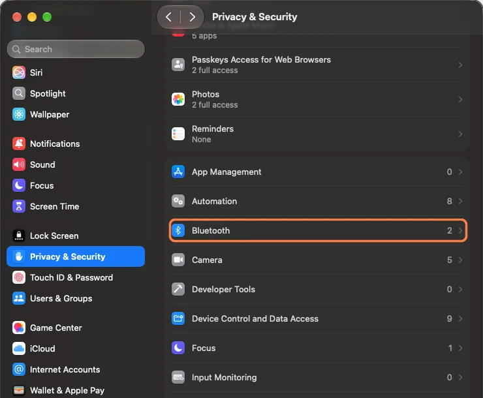The image size is (483, 398).
Task: Click the search magnifier icon
Action: (16, 49)
